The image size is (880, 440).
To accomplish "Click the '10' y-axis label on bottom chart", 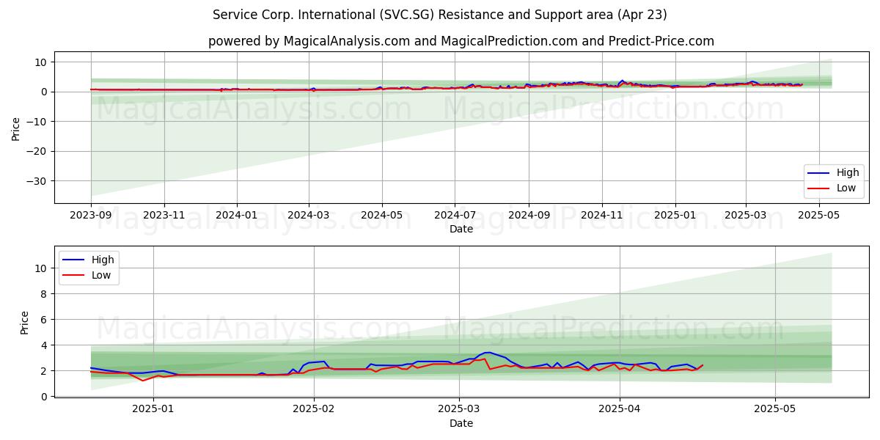I will [x=43, y=268].
